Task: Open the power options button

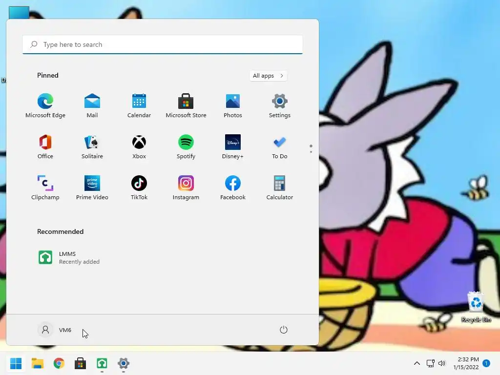Action: tap(284, 330)
